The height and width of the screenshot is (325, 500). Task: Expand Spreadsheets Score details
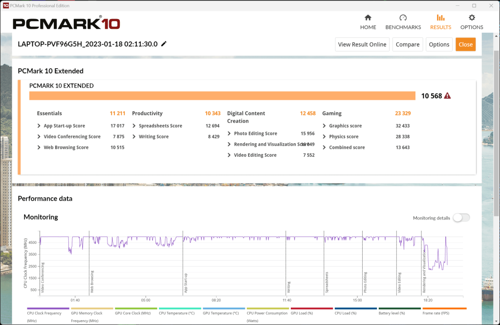click(134, 126)
